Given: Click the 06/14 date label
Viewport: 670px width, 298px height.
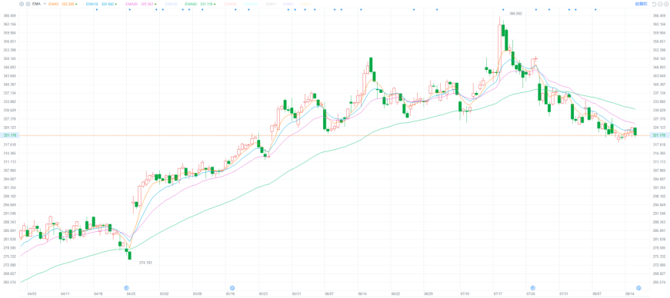Looking at the screenshot, I should [x=362, y=293].
